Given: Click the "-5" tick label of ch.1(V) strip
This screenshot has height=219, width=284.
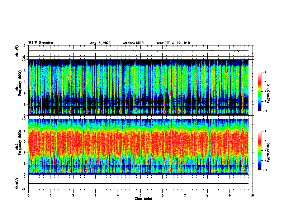Looking at the screenshot, I should [24, 57].
